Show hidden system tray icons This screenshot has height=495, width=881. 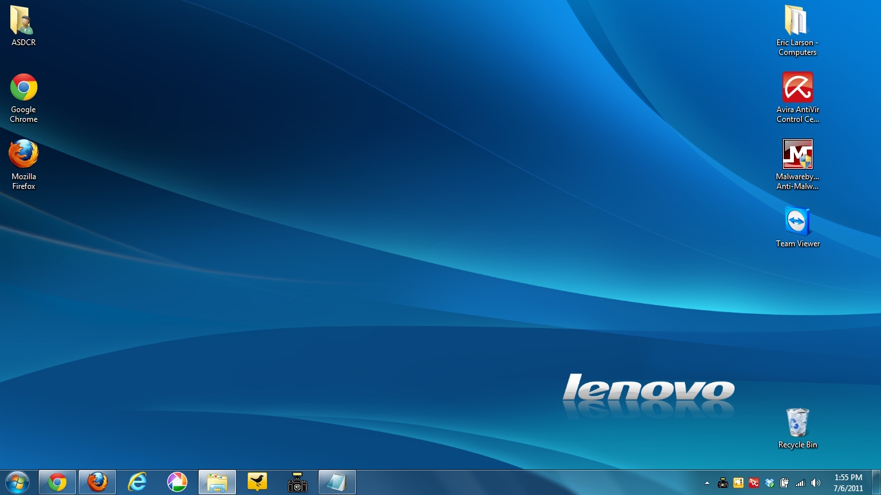click(x=707, y=483)
